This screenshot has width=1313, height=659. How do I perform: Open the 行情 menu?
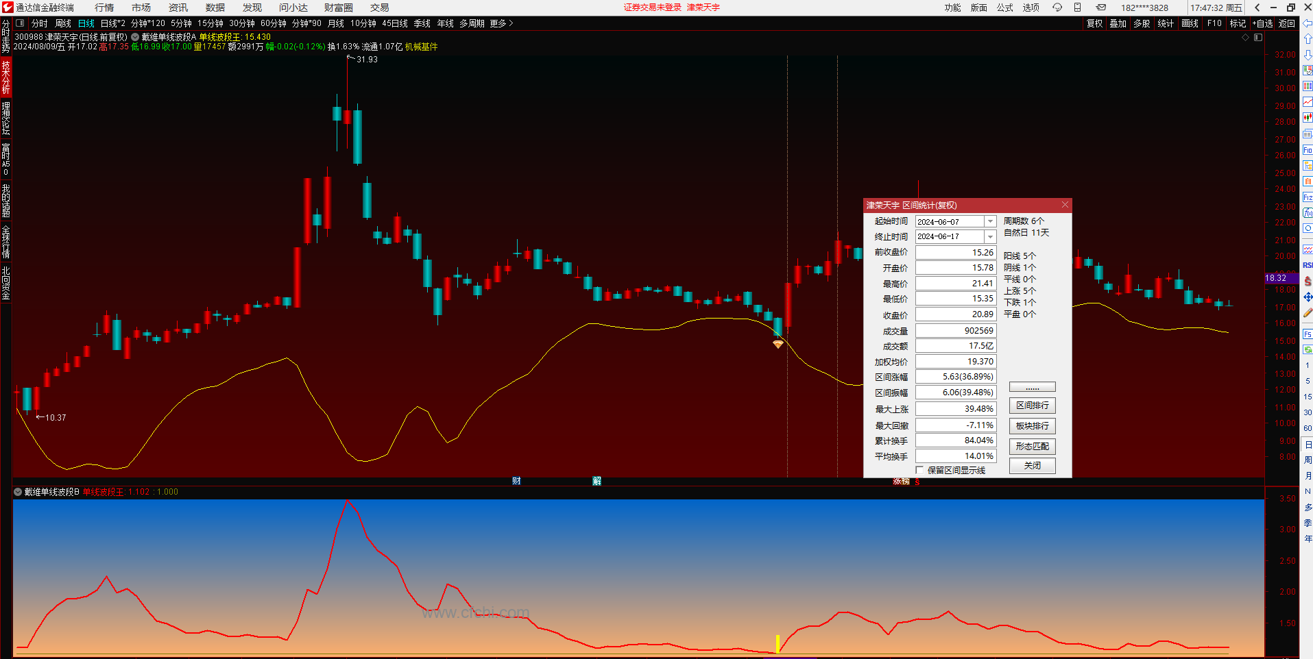104,8
